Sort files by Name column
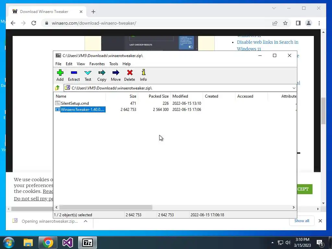 click(79, 96)
